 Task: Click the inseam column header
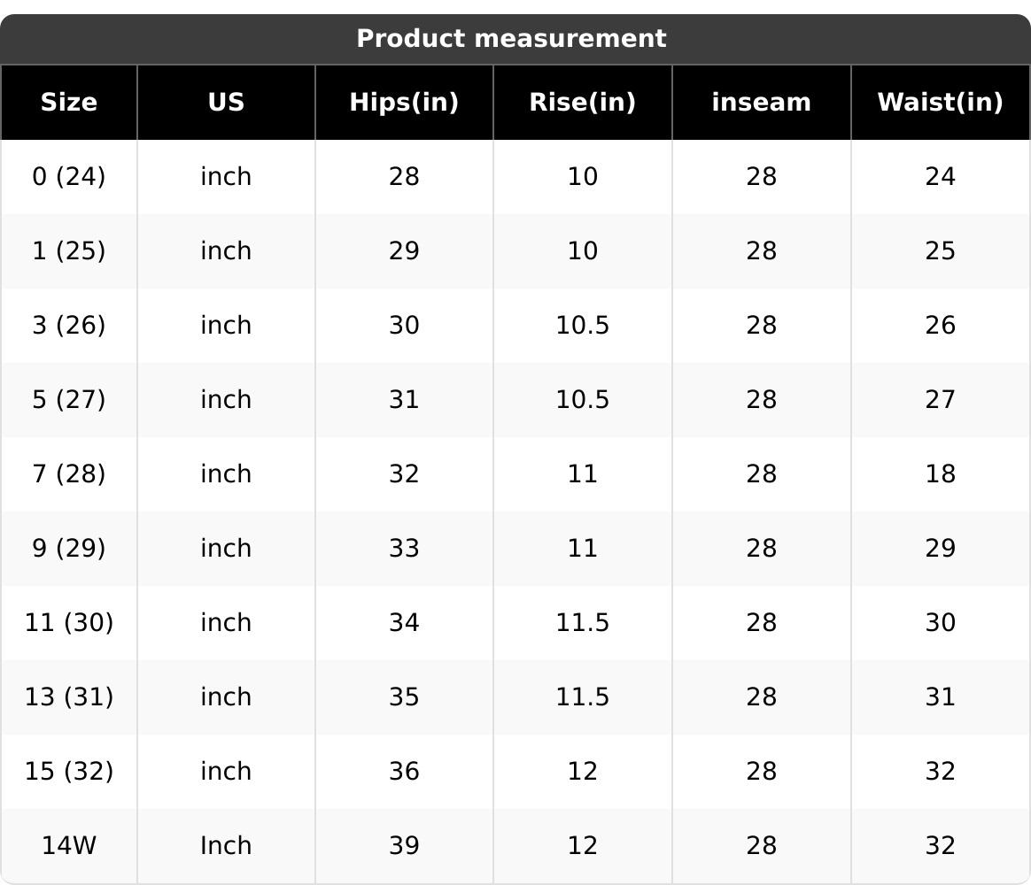(761, 103)
